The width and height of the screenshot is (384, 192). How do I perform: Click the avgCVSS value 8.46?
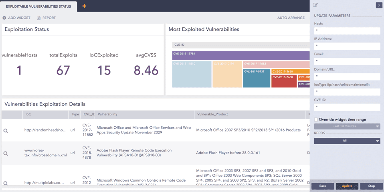click(146, 71)
